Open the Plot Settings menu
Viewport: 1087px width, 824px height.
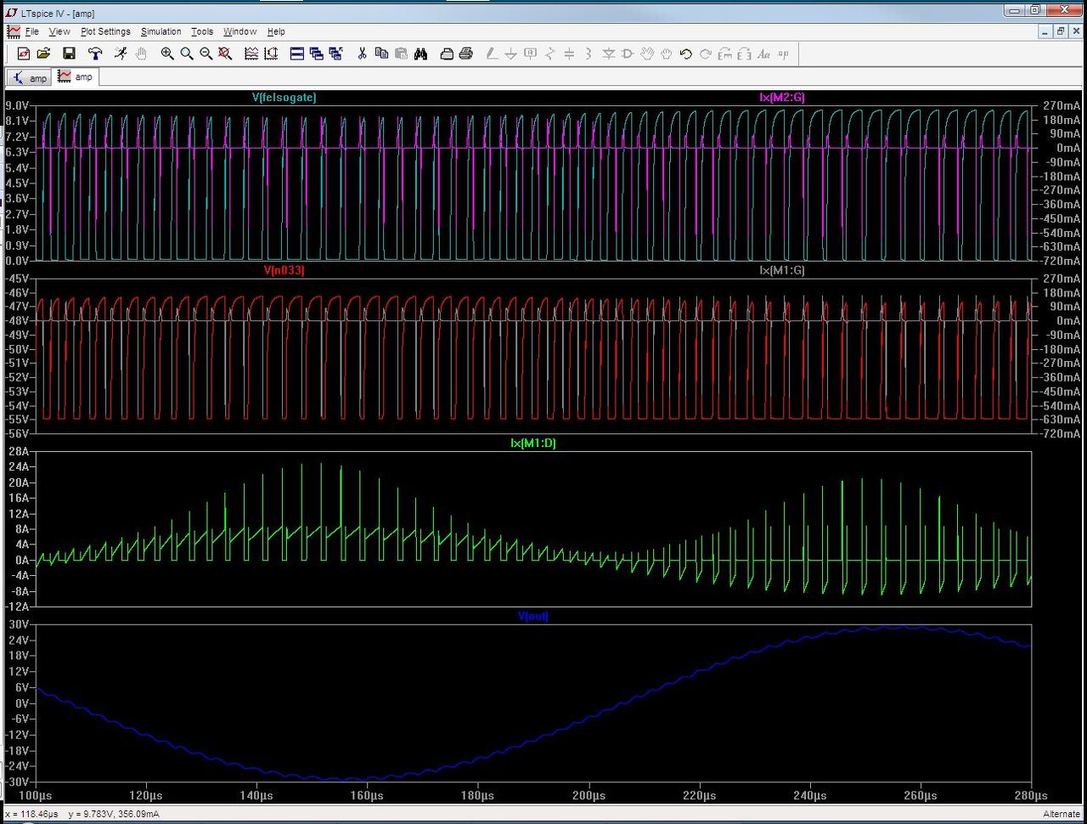point(105,31)
